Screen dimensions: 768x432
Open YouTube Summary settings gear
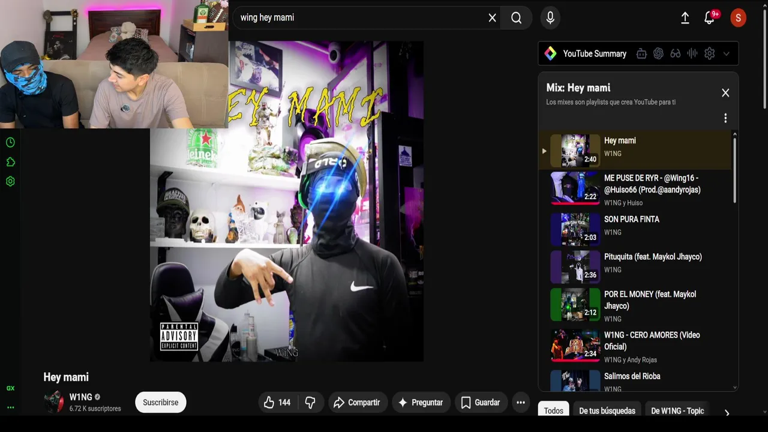coord(709,53)
